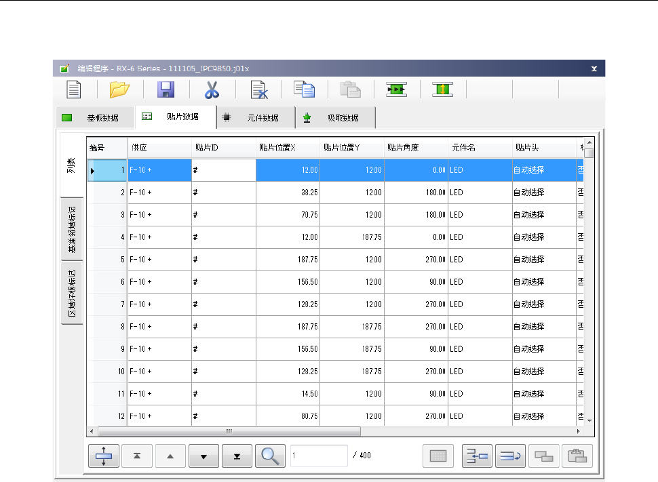The height and width of the screenshot is (482, 658).
Task: Save the program with the floppy disk icon
Action: [166, 89]
